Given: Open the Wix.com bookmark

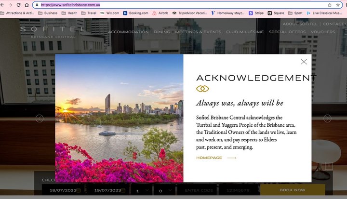Looking at the screenshot, I should tap(110, 13).
